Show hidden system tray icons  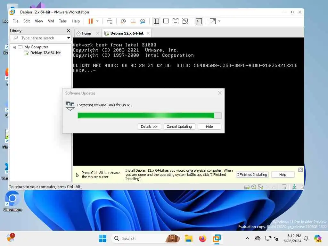point(248,238)
